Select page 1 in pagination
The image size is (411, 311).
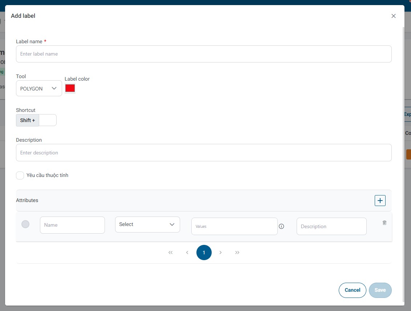tap(204, 253)
